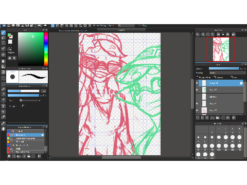This screenshot has height=185, width=247.
Task: Toggle the Lock checkbox in layer panel
Action: (x=232, y=77)
